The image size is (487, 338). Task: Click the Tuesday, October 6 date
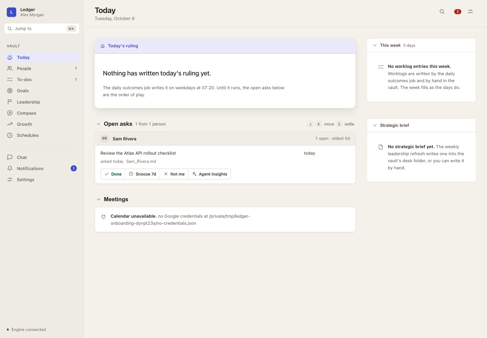tap(115, 19)
